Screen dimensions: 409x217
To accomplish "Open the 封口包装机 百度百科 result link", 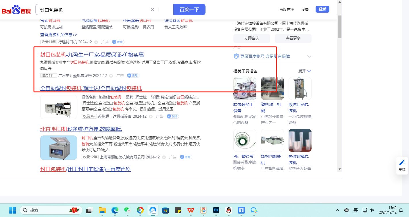I will [x=86, y=169].
